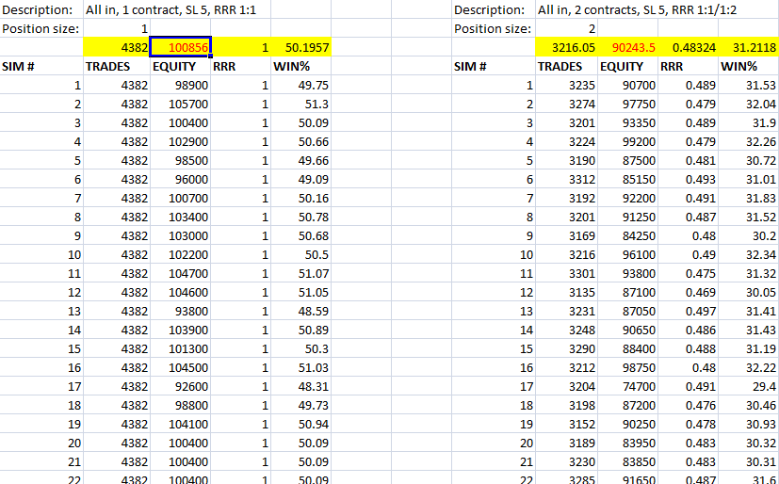Image resolution: width=779 pixels, height=484 pixels.
Task: Select right table trades cell 3290
Action: 567,349
